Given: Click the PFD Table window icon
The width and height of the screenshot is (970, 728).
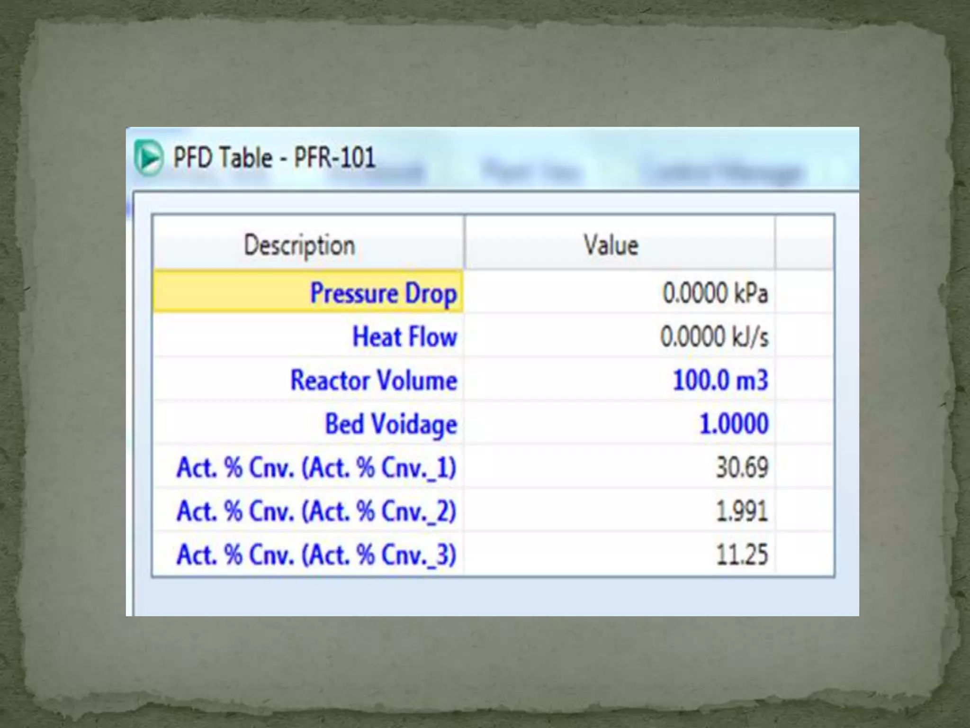Looking at the screenshot, I should click(x=149, y=158).
